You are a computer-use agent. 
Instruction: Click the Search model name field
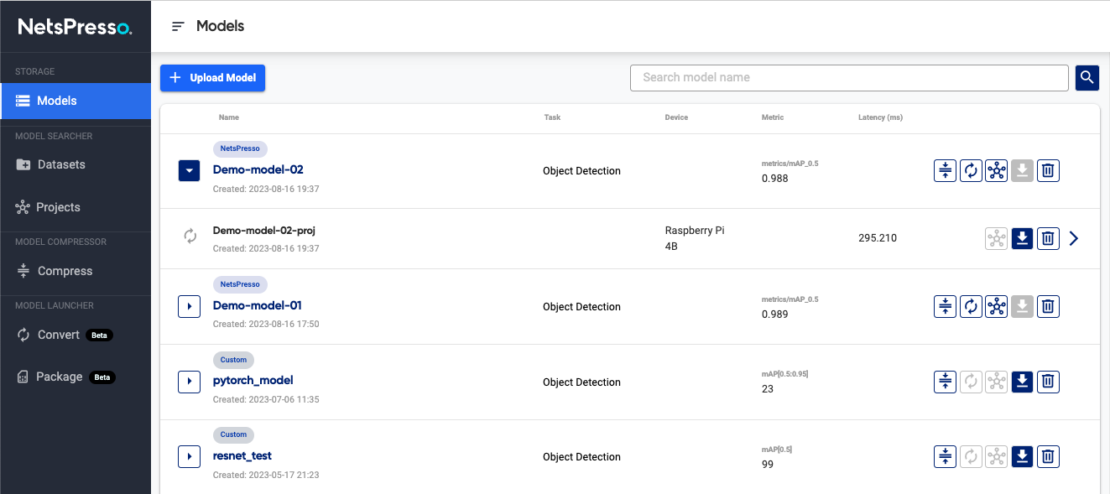point(848,77)
